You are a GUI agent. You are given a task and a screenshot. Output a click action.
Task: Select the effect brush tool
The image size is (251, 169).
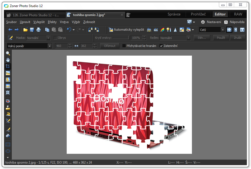(8, 121)
